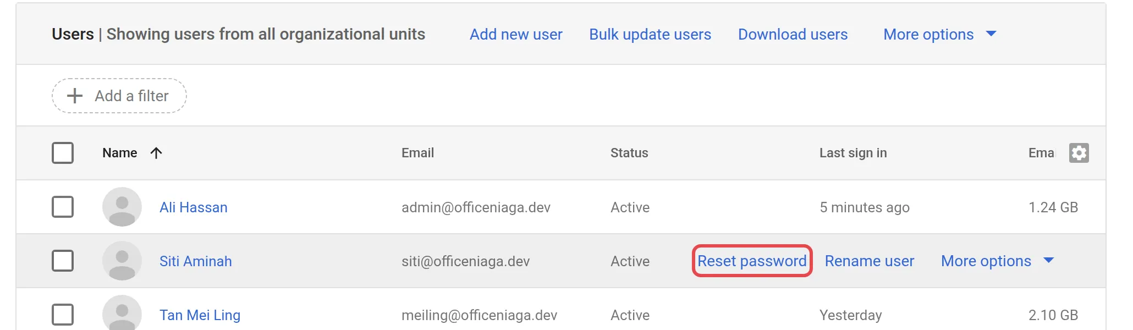This screenshot has width=1133, height=330.
Task: Click Download users
Action: click(x=793, y=34)
